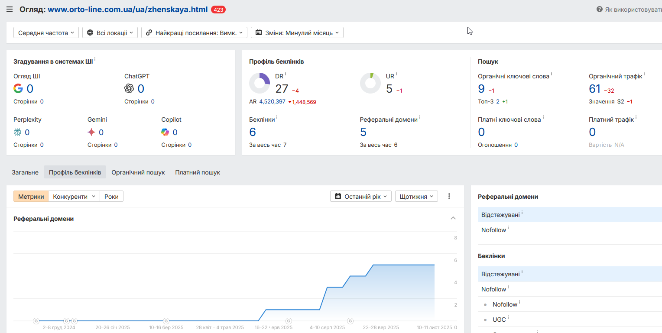Click the Google icon under Огляд ШІ
The width and height of the screenshot is (662, 333).
[x=18, y=89]
